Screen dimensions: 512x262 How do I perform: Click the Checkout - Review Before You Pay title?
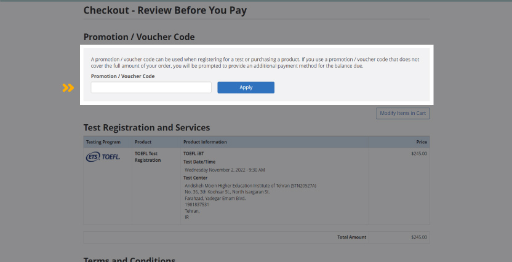pyautogui.click(x=165, y=10)
